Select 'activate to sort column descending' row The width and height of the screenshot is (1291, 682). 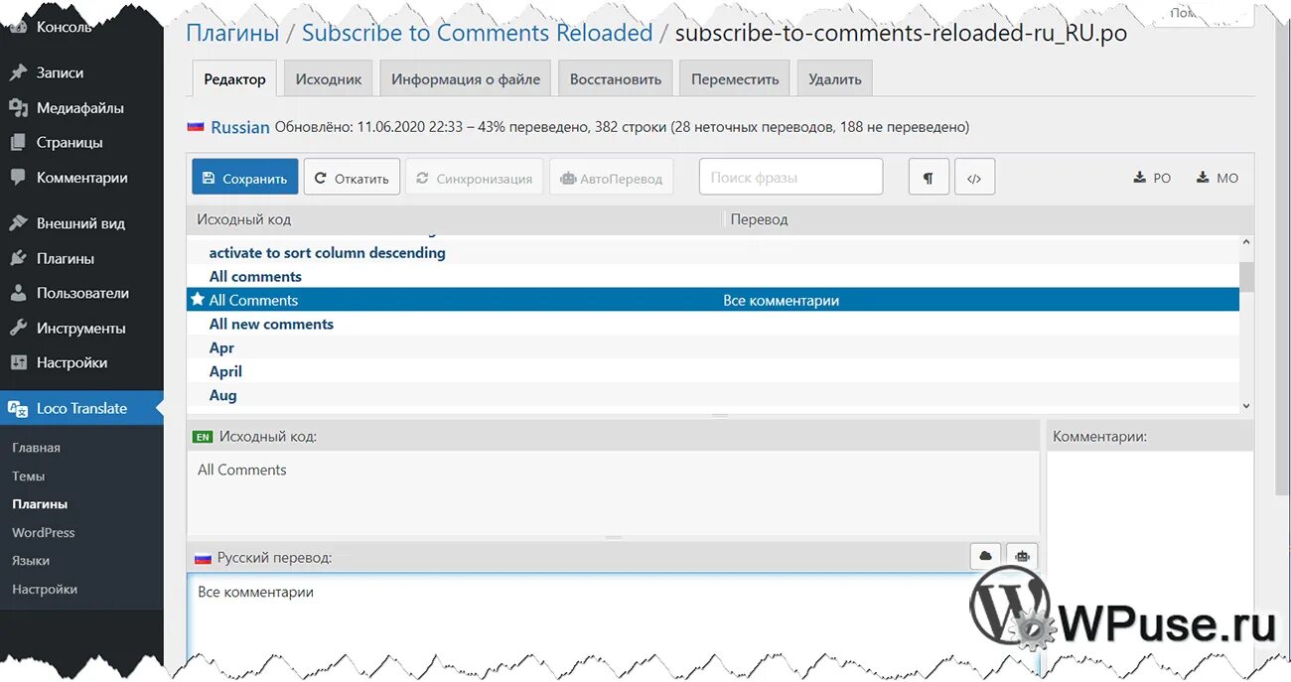[713, 252]
